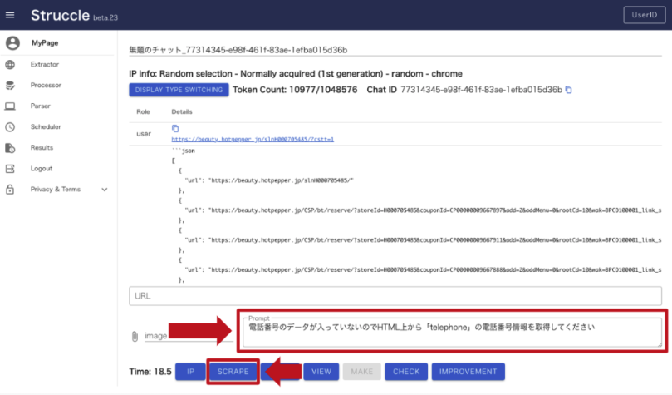Image resolution: width=672 pixels, height=395 pixels.
Task: Click the paperclip attachment icon
Action: [x=135, y=336]
